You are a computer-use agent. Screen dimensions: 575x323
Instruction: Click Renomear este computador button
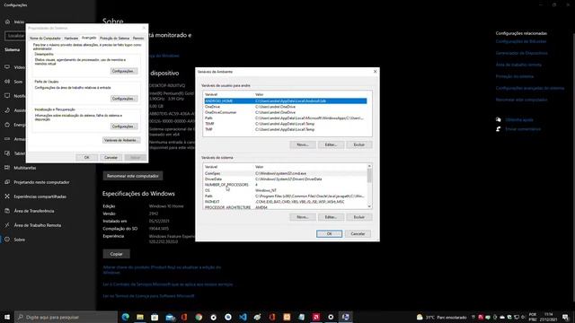pos(133,176)
